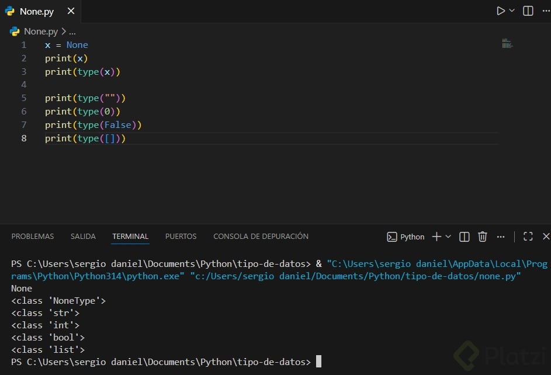Open the run options dropdown arrow
The height and width of the screenshot is (375, 551).
[x=512, y=11]
